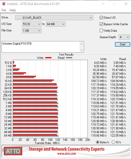Click the ATTO Disk Benchmark title bar icon

4,4
